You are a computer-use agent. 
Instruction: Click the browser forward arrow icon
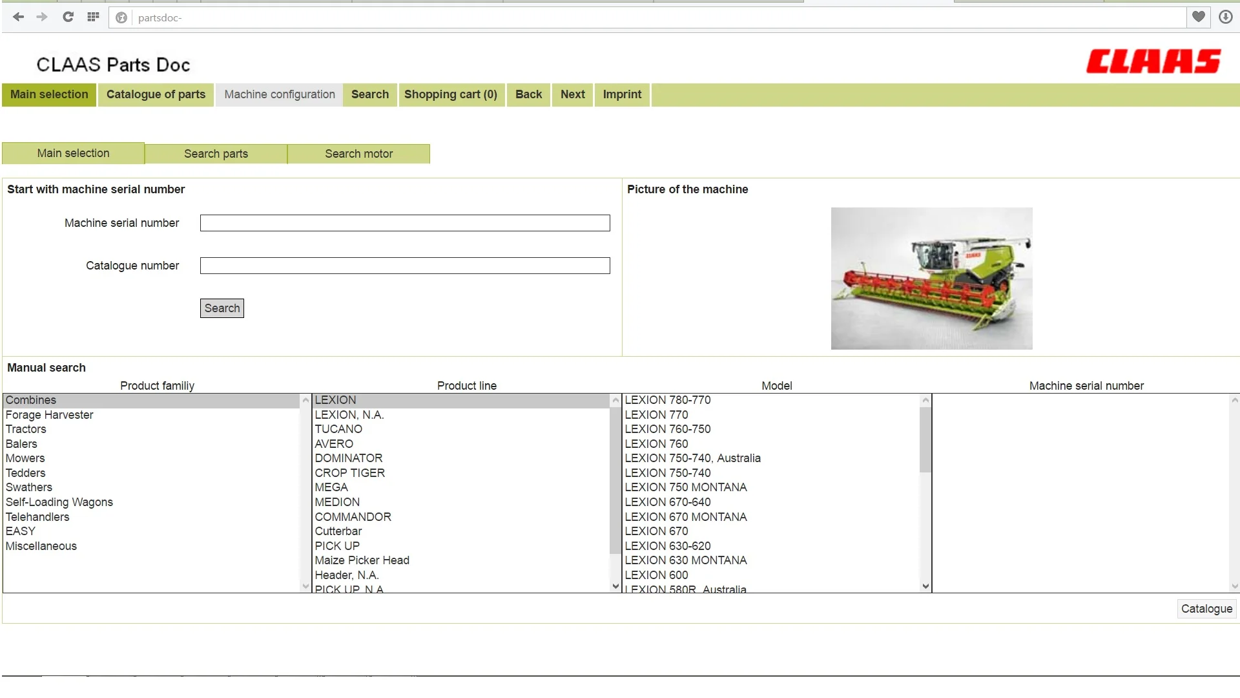point(42,17)
